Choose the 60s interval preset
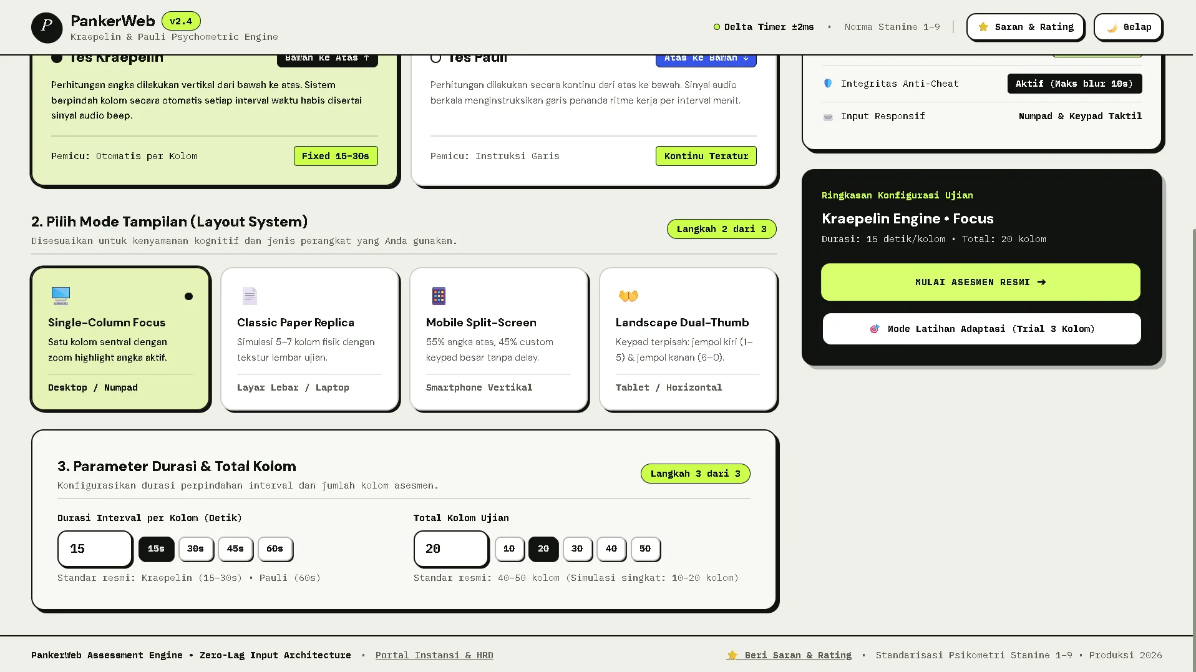Screen dimensions: 1196x672 click(x=275, y=548)
